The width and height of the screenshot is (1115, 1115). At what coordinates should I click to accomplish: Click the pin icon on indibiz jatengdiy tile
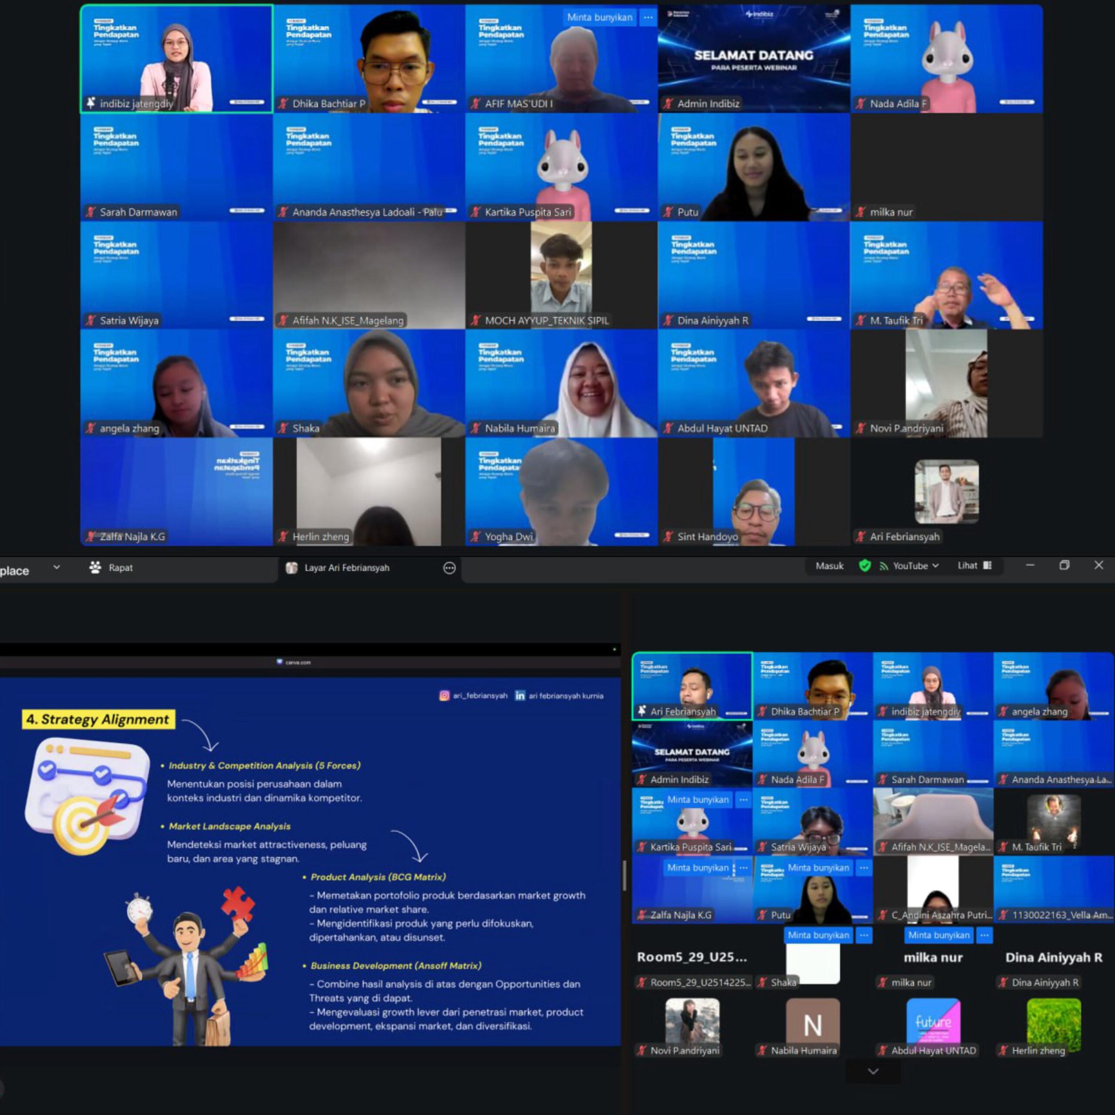click(91, 103)
